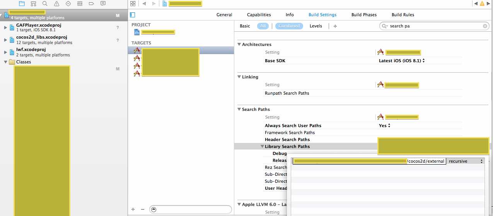Jump to the next issue arrow at top right
This screenshot has width=493, height=216.
(488, 3)
